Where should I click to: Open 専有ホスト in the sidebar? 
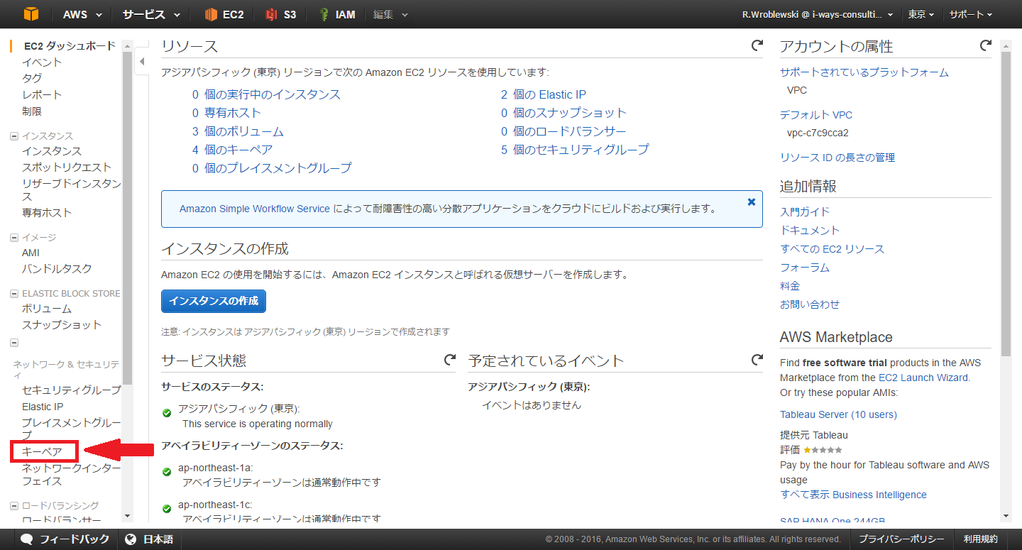(x=47, y=213)
